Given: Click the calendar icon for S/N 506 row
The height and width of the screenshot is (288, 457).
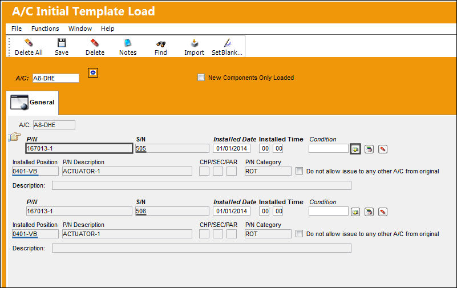Looking at the screenshot, I should (x=369, y=212).
